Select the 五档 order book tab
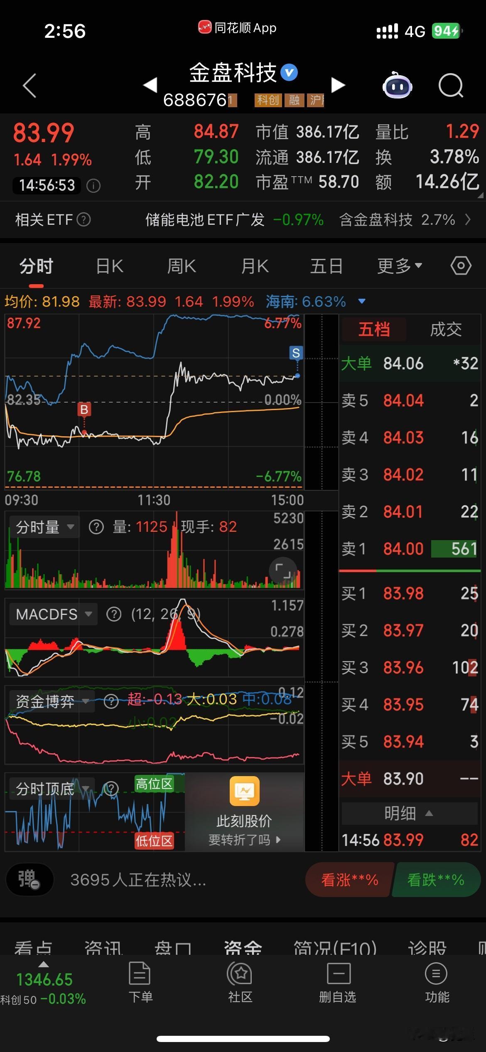This screenshot has width=486, height=1052. (x=374, y=329)
